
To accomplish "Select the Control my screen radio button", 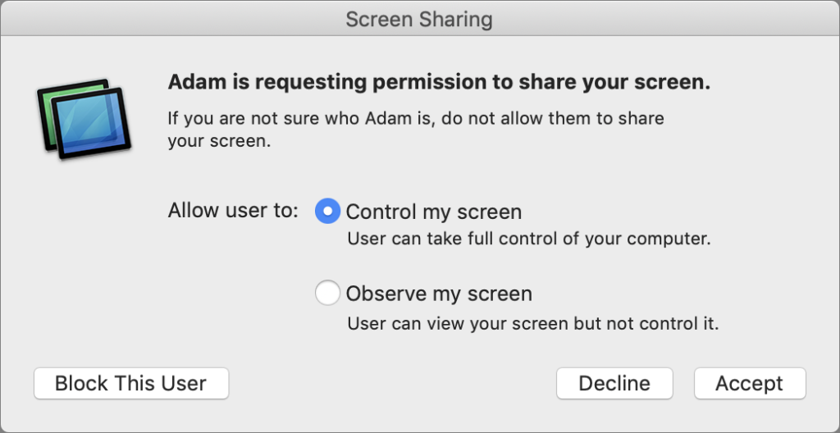I will click(x=327, y=212).
